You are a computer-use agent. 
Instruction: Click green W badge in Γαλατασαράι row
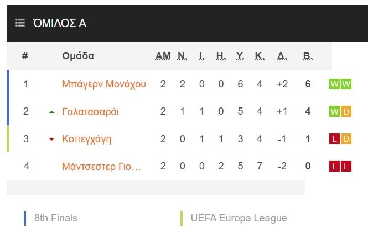[x=334, y=111]
